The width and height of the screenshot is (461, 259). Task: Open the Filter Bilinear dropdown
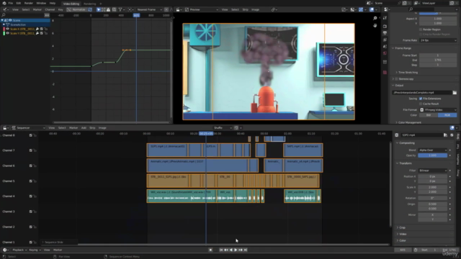click(x=432, y=171)
